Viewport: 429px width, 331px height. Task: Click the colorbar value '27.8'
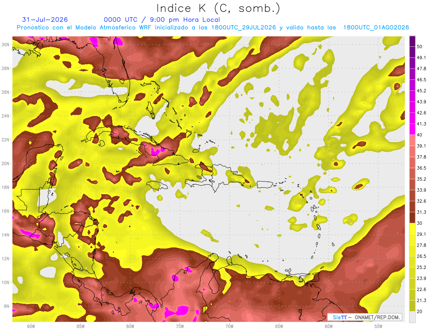tap(422, 245)
